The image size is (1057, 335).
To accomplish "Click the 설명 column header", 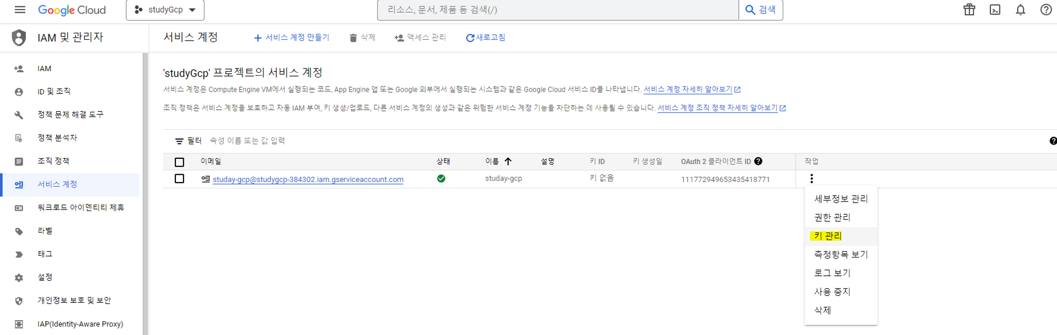I will 547,161.
